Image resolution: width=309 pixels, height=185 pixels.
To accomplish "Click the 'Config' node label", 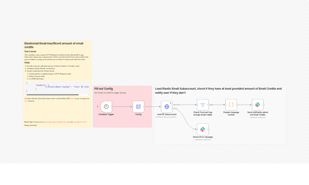I will tap(138, 114).
